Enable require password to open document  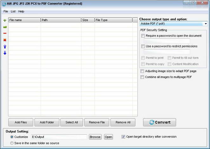143,36
